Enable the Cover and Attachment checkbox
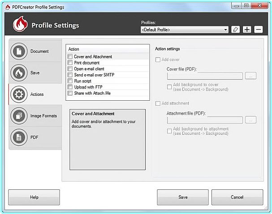272x214 pixels. (x=70, y=57)
